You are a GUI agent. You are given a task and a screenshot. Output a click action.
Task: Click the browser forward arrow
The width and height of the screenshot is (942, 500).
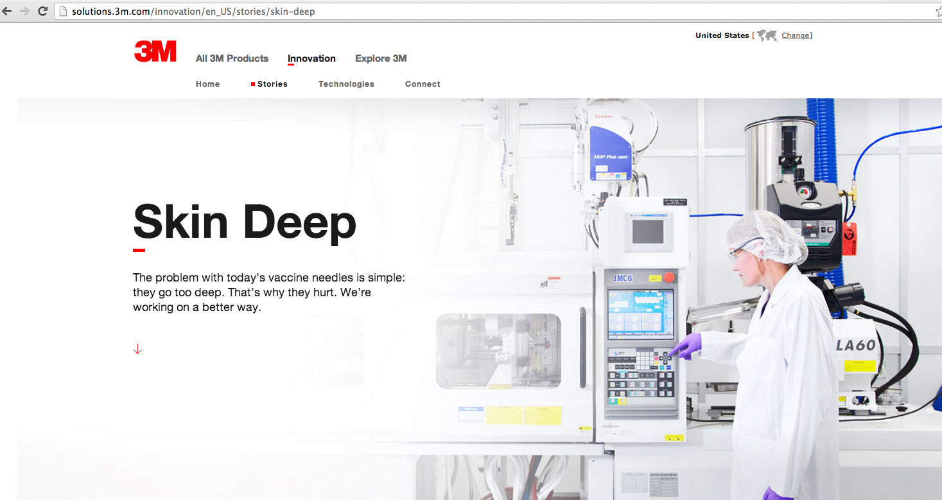(24, 11)
